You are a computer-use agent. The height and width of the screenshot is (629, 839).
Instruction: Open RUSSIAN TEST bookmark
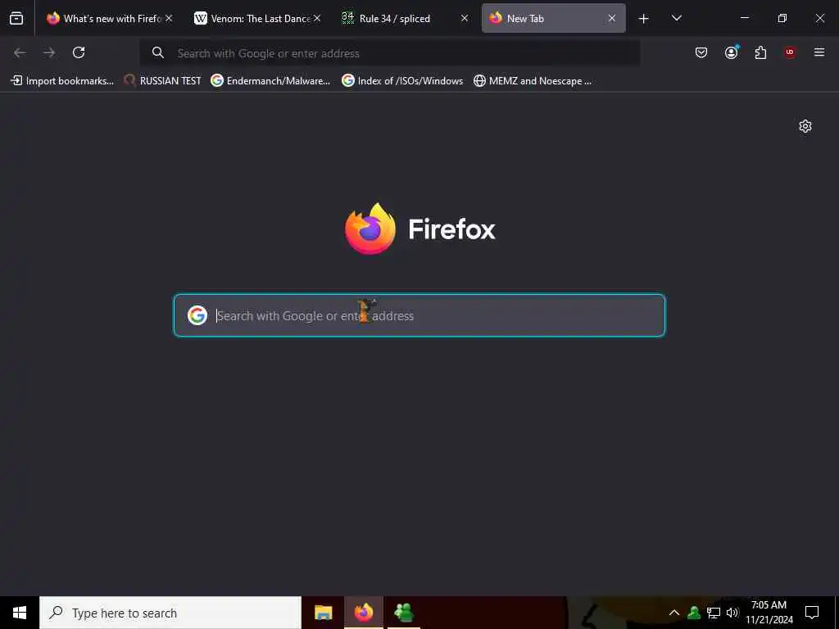163,81
